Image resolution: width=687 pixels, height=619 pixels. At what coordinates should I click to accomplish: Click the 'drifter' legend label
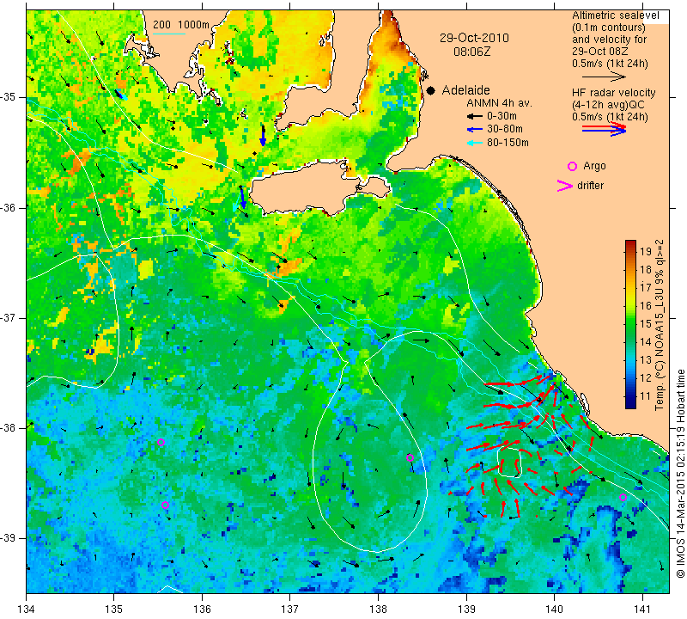pyautogui.click(x=590, y=186)
